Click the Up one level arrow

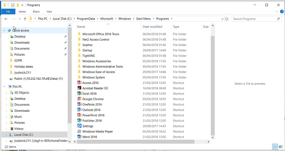pyautogui.click(x=25, y=19)
